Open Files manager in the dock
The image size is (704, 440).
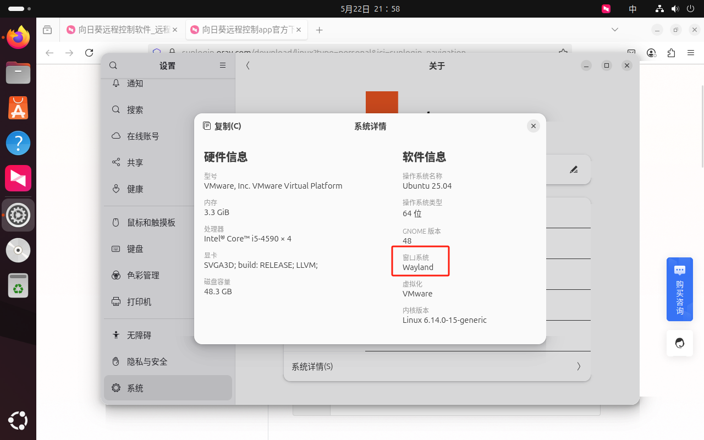18,73
